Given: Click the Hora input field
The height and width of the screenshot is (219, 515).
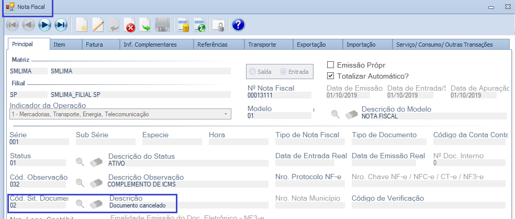Looking at the screenshot, I should (239, 142).
